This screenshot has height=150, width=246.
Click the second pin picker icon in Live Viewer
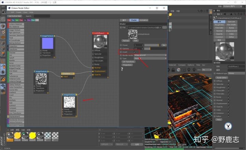pos(194,70)
